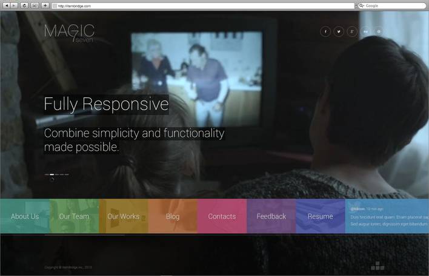Image resolution: width=429 pixels, height=276 pixels.
Task: Click the Magic Seven logo
Action: point(69,33)
